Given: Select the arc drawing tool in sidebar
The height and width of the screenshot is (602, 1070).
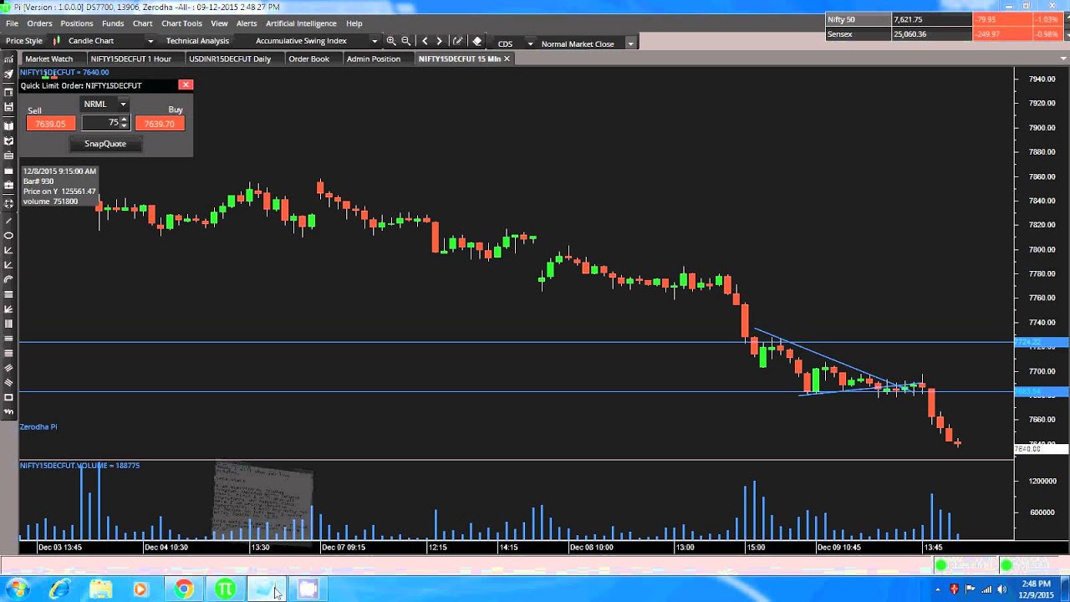Looking at the screenshot, I should pos(9,279).
